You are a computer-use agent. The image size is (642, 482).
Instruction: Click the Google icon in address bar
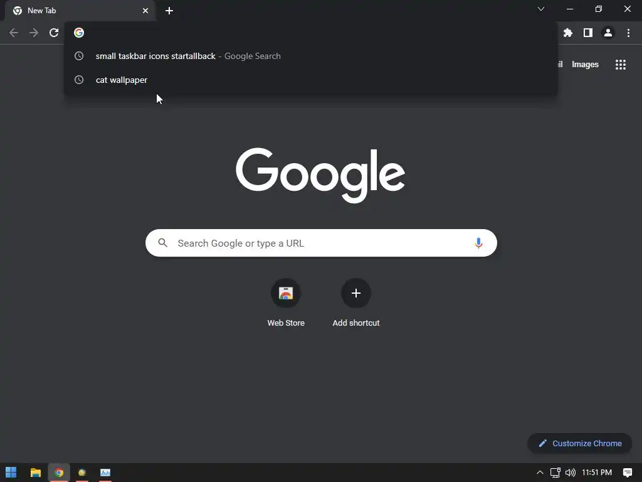[x=79, y=33]
